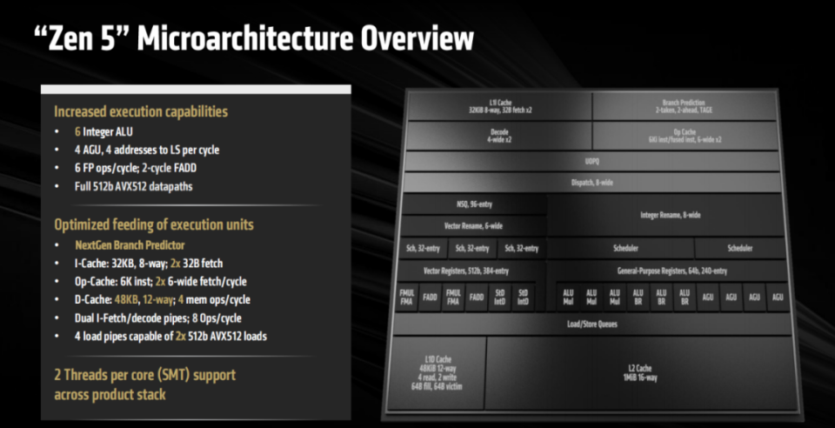Select "Full 512b AVX512 datapaths" line

[x=133, y=187]
